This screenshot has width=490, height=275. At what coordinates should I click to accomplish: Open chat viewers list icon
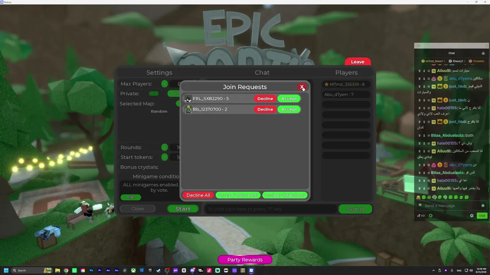coord(483,53)
